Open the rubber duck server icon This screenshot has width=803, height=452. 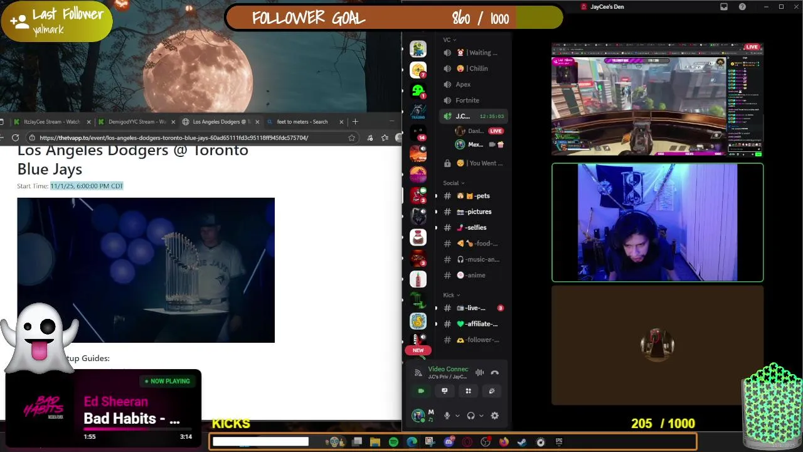[x=418, y=321]
